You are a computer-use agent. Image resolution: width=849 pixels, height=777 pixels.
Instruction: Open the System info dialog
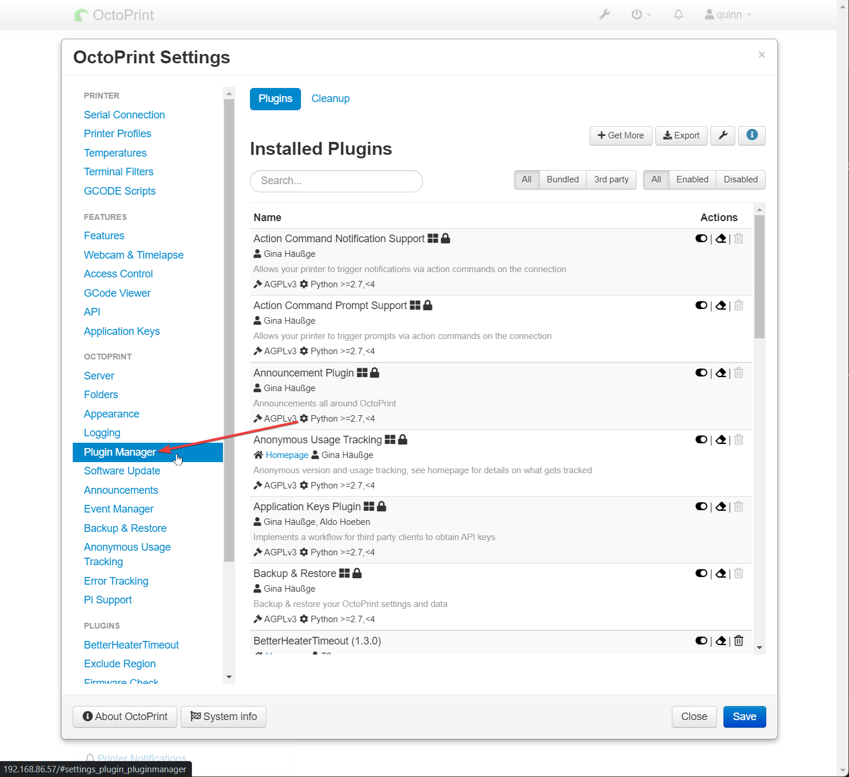(223, 717)
